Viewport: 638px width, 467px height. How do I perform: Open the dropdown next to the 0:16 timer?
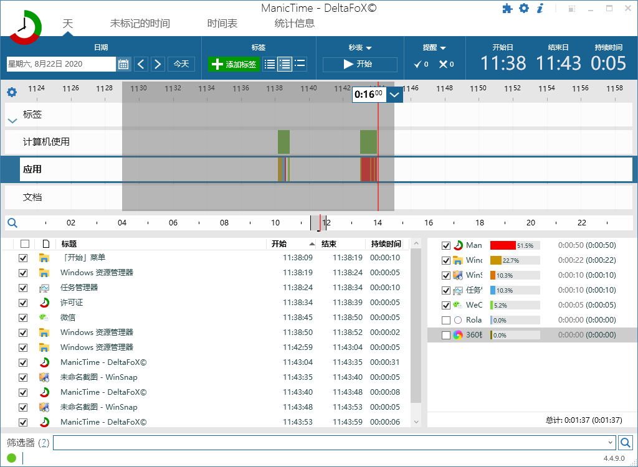(394, 95)
